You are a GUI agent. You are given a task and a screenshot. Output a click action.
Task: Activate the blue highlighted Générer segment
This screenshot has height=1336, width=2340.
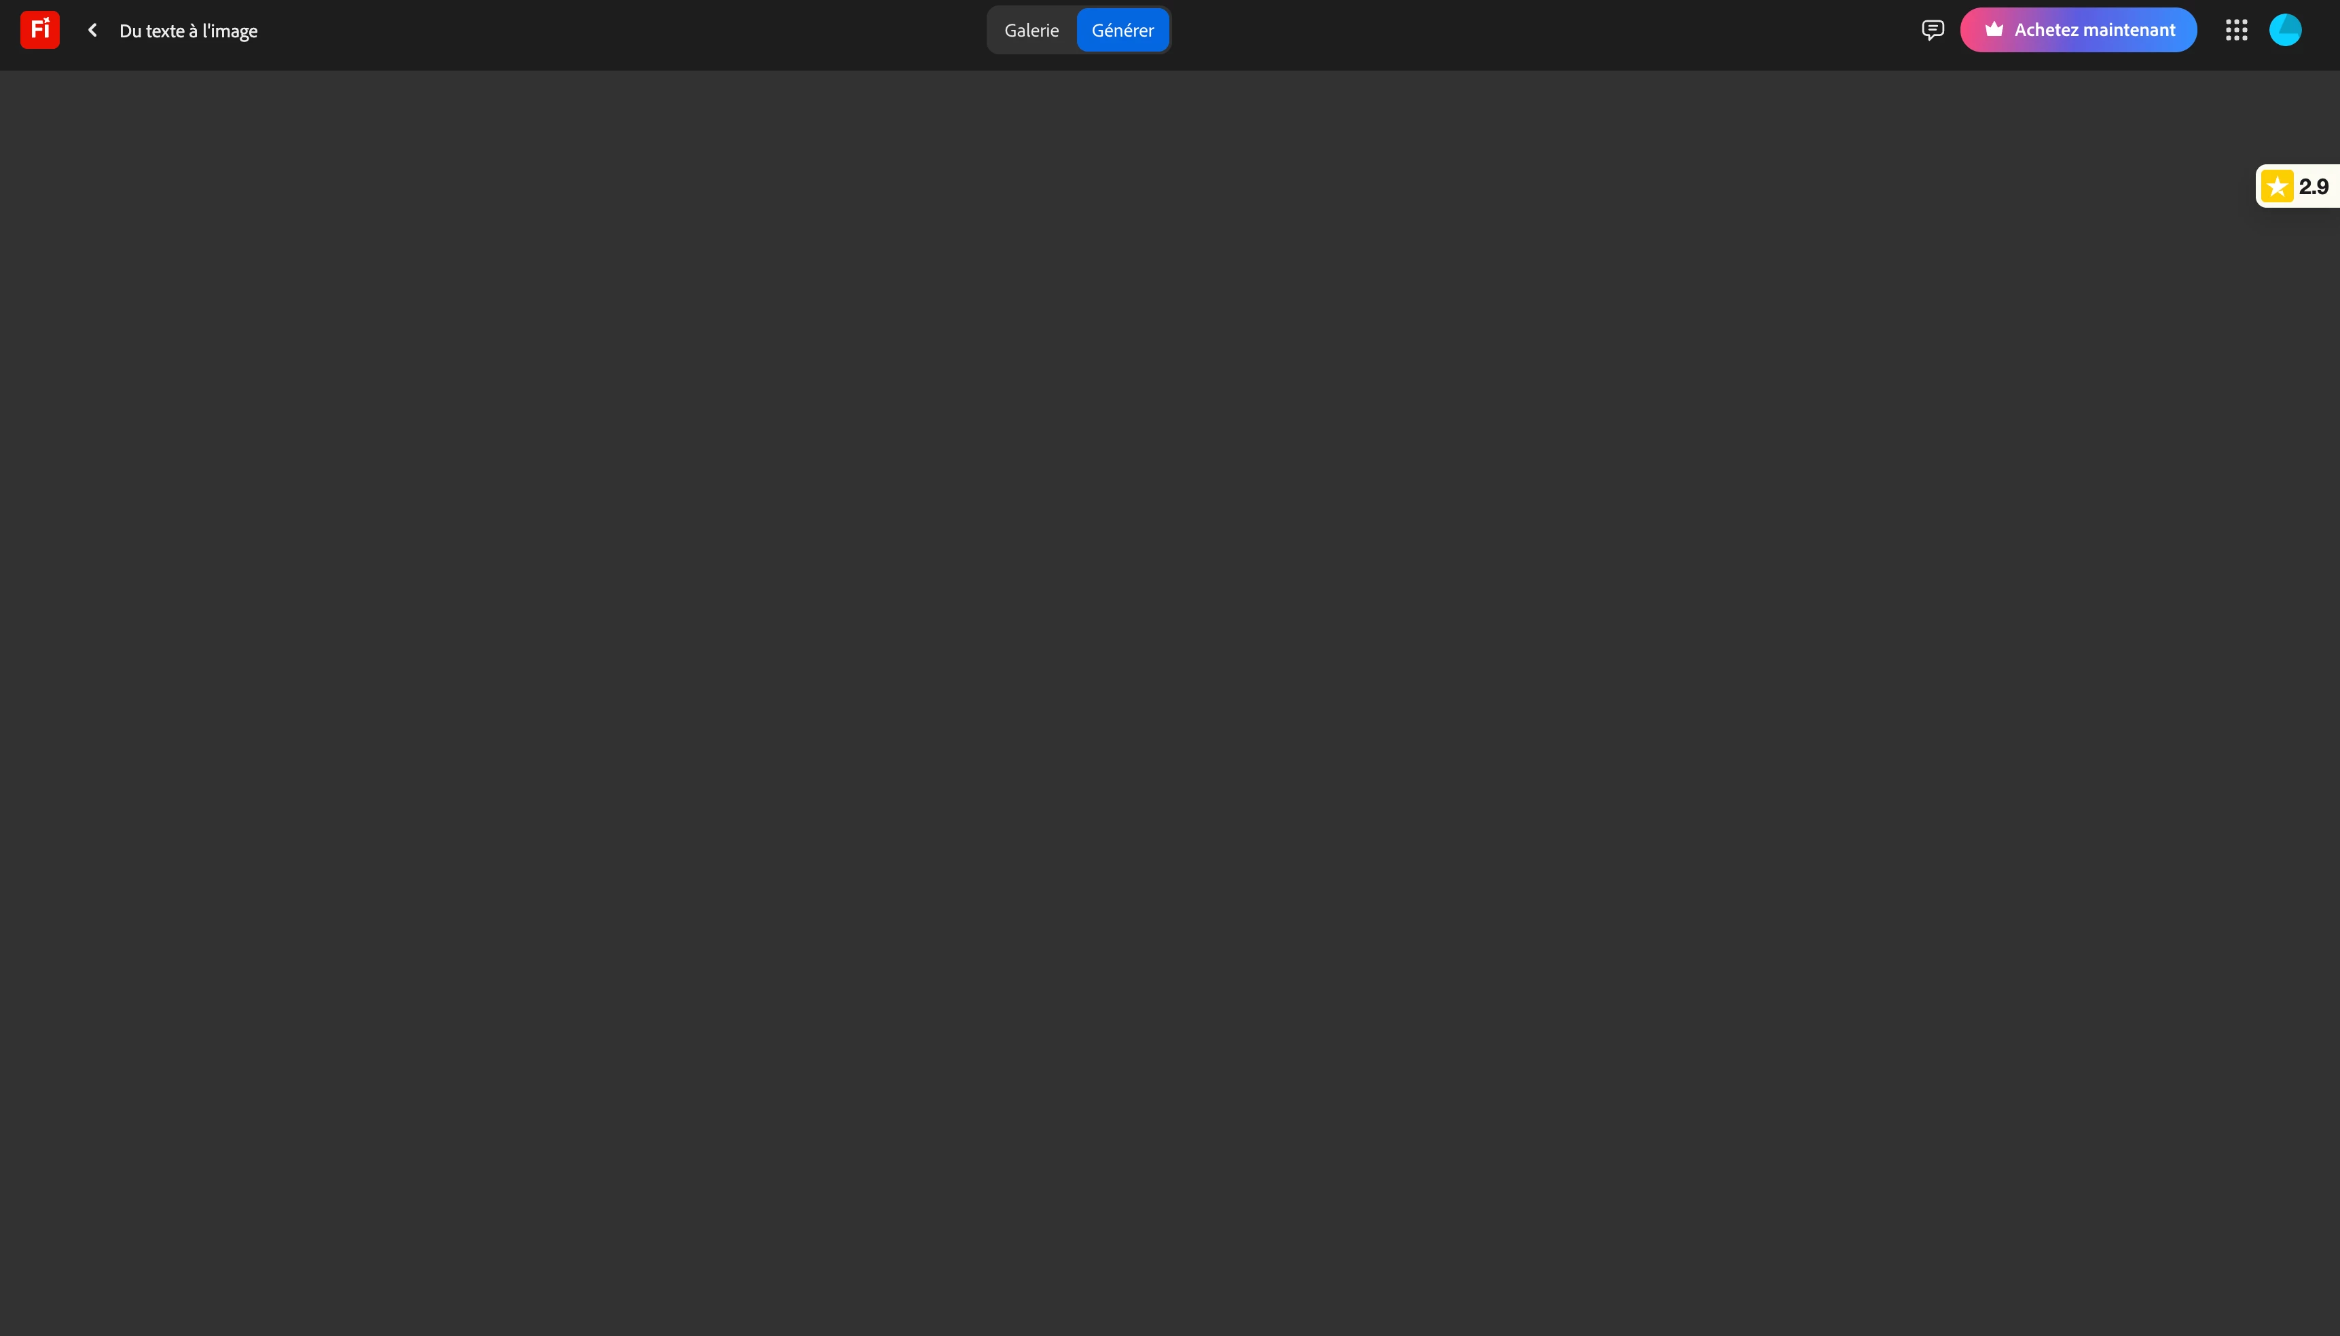tap(1122, 31)
